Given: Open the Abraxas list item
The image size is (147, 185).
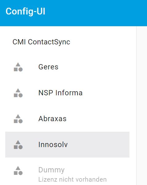Looking at the screenshot, I should coord(67,119).
